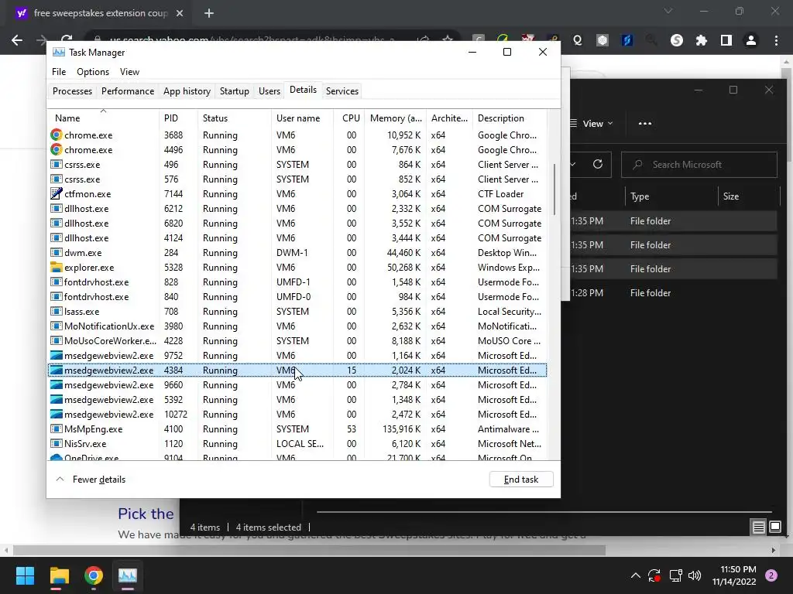Image resolution: width=793 pixels, height=594 pixels.
Task: Open View menu in Task Manager
Action: coord(129,72)
